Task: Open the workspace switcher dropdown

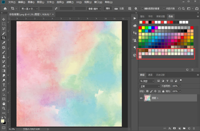Action: (190, 9)
